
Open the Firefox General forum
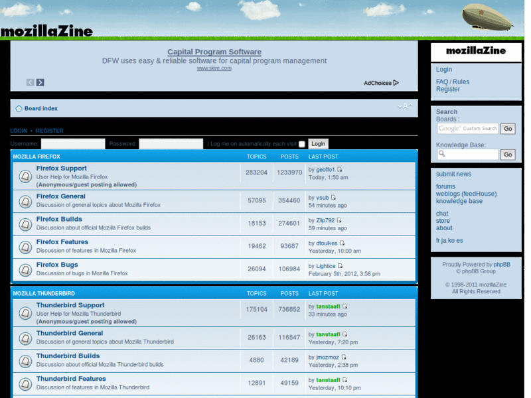click(x=61, y=196)
